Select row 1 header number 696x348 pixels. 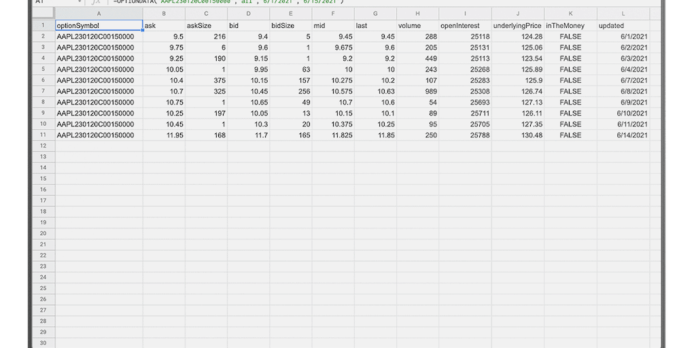point(43,25)
